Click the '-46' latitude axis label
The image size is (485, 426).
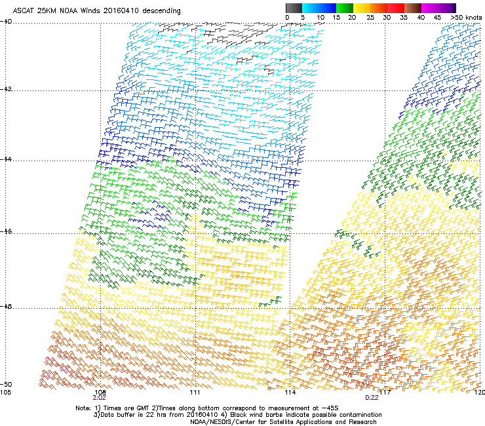tap(6, 231)
